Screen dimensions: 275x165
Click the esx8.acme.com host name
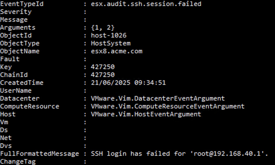coord(117,51)
